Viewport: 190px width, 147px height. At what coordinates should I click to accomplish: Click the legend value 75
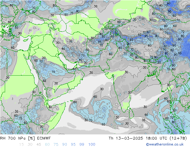tap(56, 145)
